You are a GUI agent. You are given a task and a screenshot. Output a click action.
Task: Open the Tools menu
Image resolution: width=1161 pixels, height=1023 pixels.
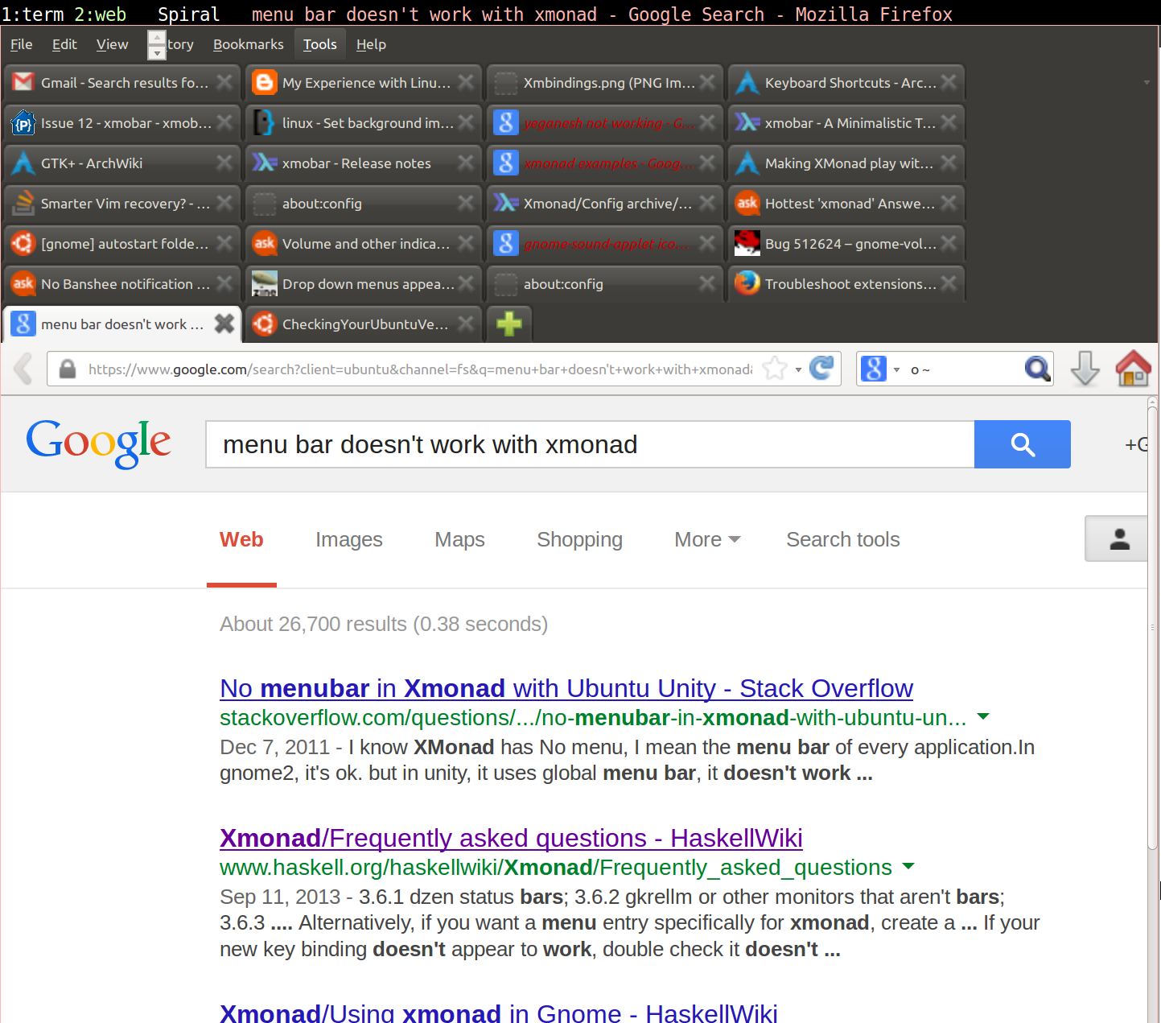[319, 44]
